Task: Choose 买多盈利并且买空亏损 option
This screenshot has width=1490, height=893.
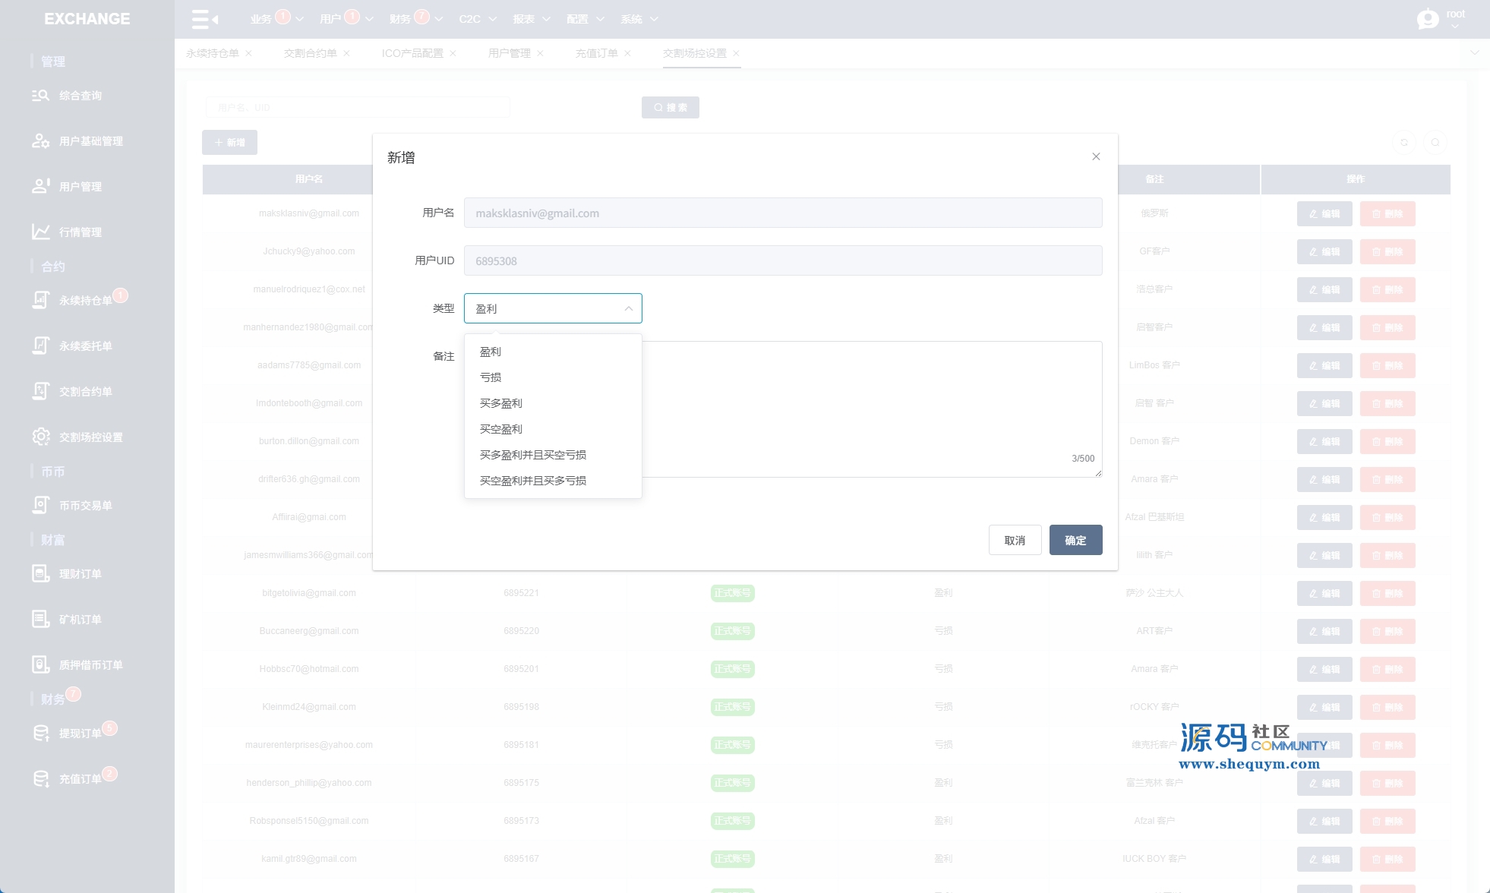Action: (x=532, y=455)
